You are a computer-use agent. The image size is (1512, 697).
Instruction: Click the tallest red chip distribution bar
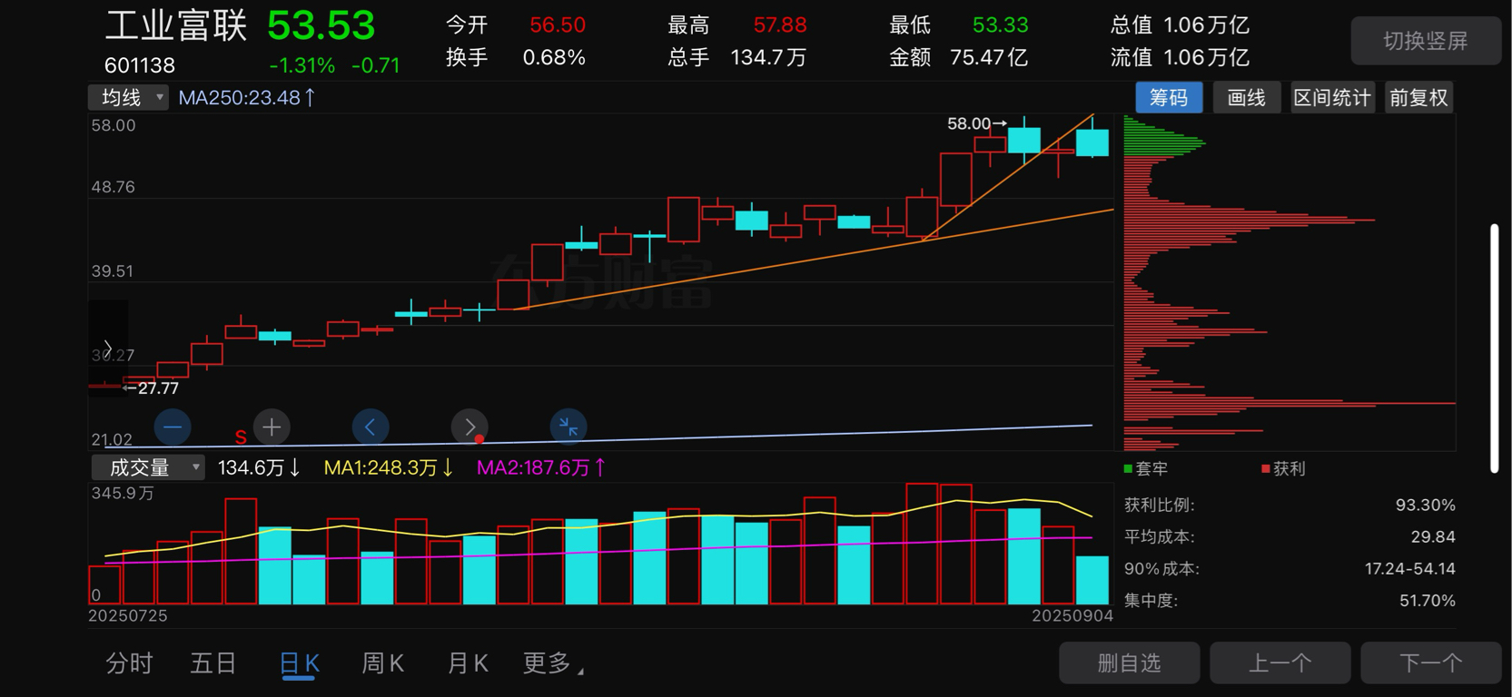click(x=1290, y=403)
